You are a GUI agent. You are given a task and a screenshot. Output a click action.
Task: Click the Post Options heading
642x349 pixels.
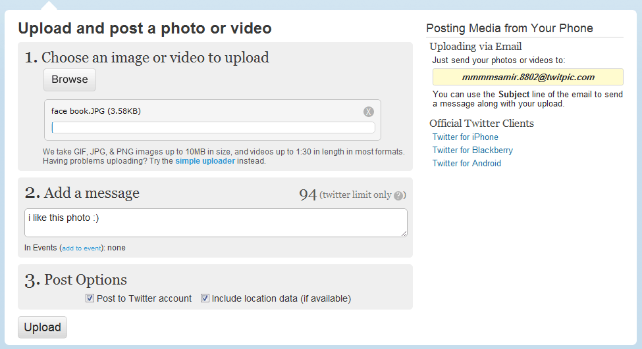76,280
